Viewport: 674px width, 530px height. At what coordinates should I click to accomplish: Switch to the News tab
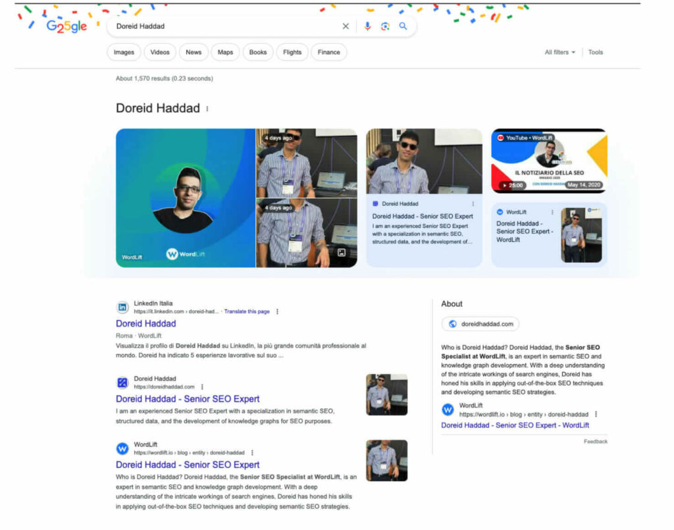194,52
